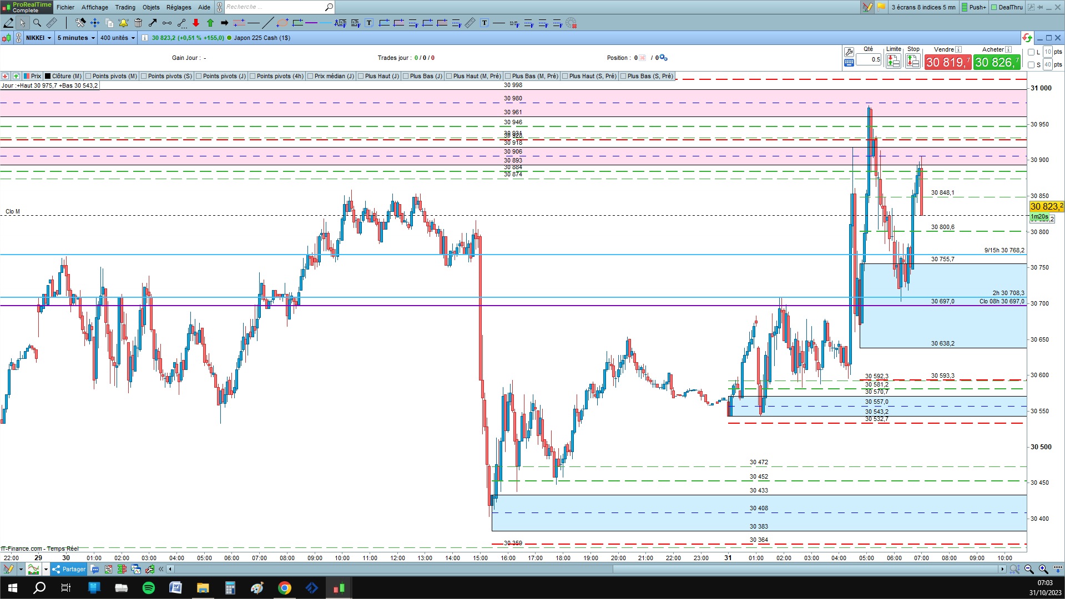This screenshot has width=1065, height=599.
Task: Open the Affichage menu
Action: 95,7
